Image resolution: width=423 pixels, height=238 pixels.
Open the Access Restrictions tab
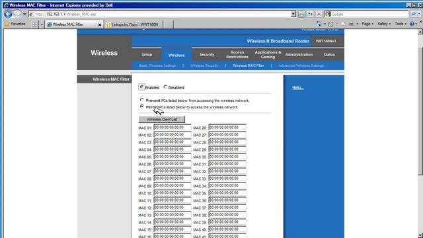pyautogui.click(x=237, y=54)
